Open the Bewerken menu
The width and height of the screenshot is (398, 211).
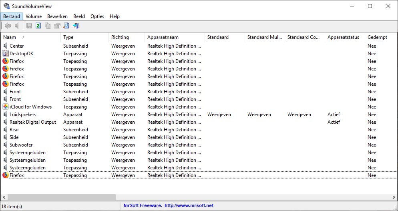(57, 16)
